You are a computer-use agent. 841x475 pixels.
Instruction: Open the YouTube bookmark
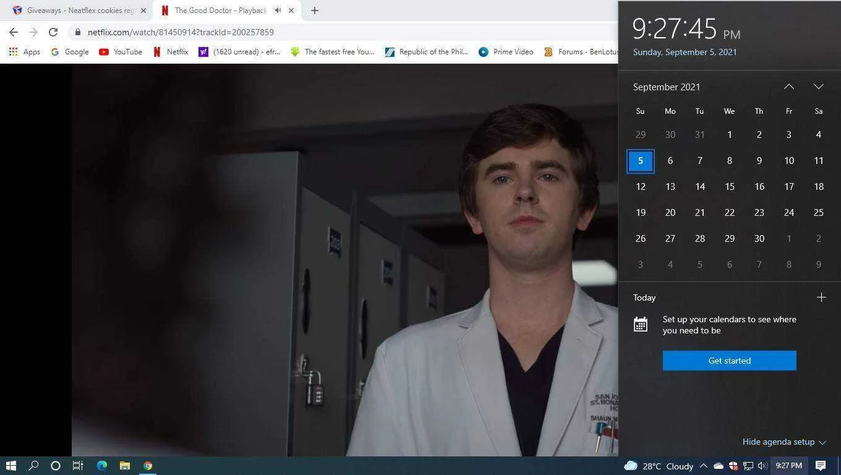121,52
